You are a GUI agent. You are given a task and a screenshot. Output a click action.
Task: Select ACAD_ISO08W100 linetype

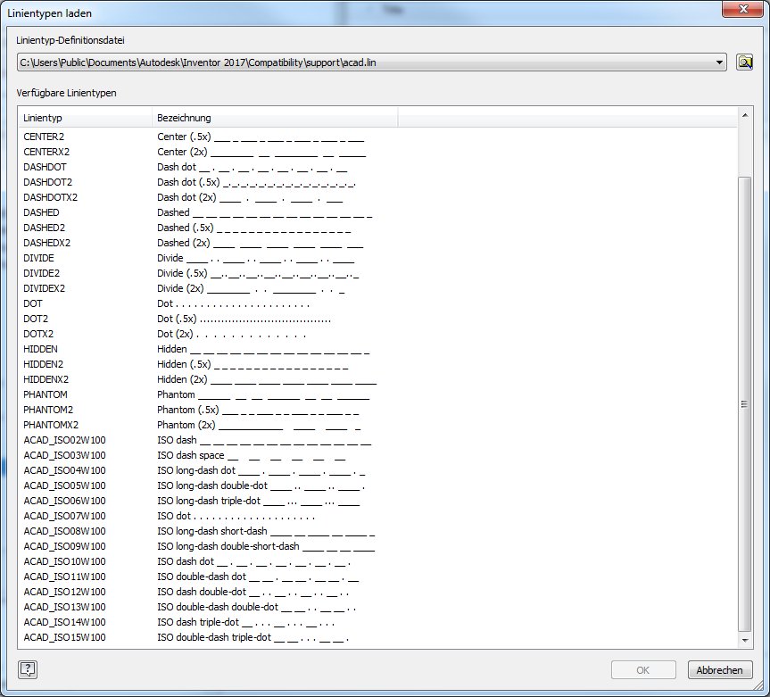64,532
